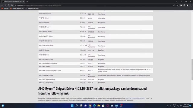193x108 pixels.
Task: Click the page vertical scrollbar thumb
Action: tap(192, 70)
